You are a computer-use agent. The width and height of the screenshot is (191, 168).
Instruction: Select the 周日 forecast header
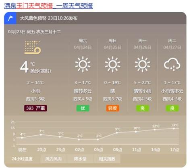click(x=112, y=41)
